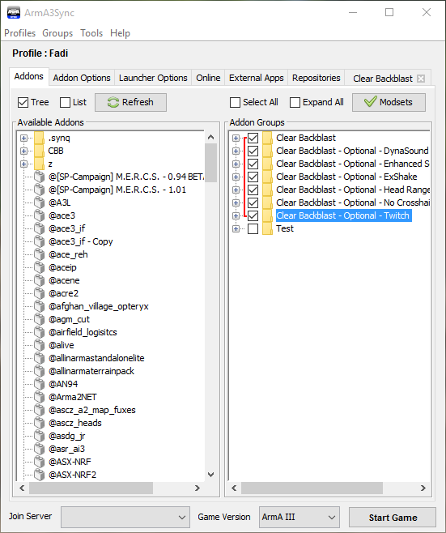The width and height of the screenshot is (446, 533).
Task: Switch to the Repositories tab
Action: [316, 78]
